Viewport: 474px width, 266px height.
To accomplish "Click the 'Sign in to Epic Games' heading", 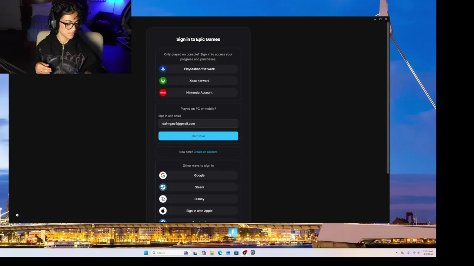I will 198,39.
